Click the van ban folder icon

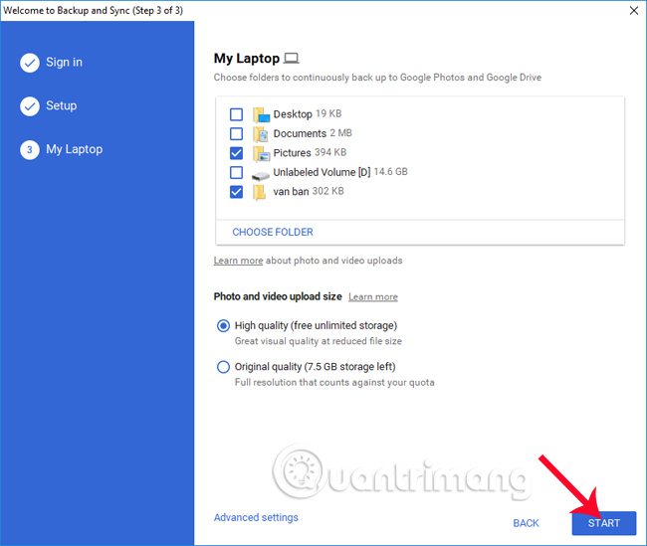[259, 192]
